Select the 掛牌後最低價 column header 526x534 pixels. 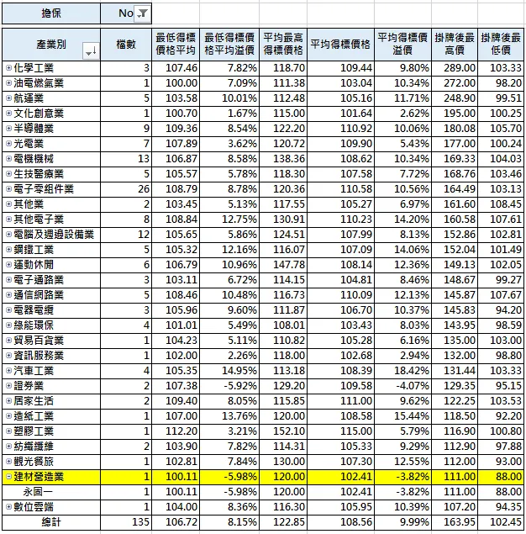(501, 45)
